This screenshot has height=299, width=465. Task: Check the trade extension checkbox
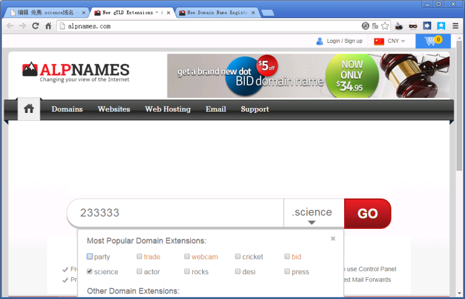click(x=139, y=256)
